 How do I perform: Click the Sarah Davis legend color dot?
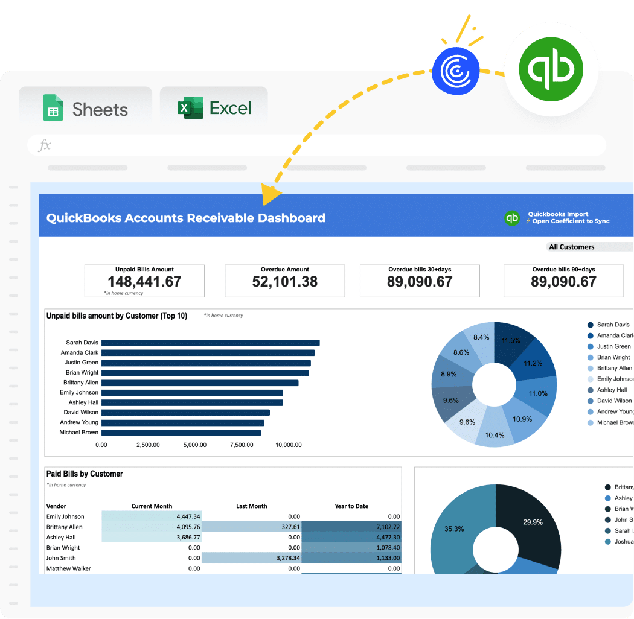coord(590,325)
